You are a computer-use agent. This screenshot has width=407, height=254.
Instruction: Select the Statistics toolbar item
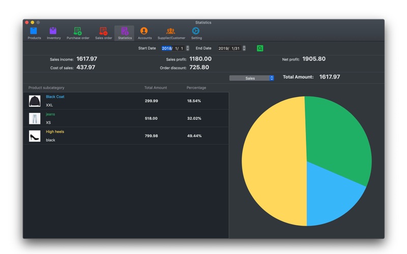[x=125, y=33]
